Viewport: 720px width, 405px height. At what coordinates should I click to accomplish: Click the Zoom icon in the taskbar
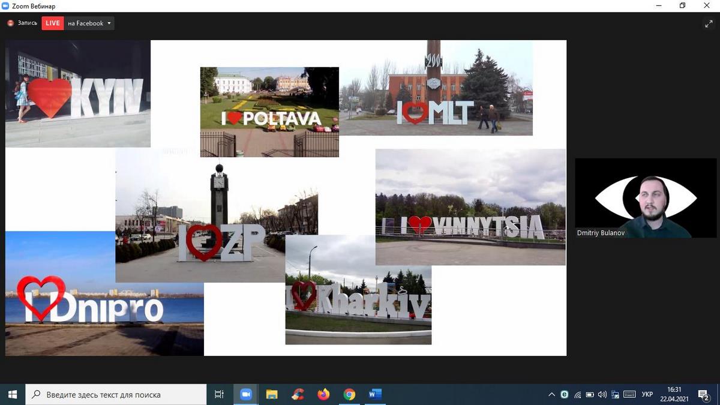pos(245,394)
